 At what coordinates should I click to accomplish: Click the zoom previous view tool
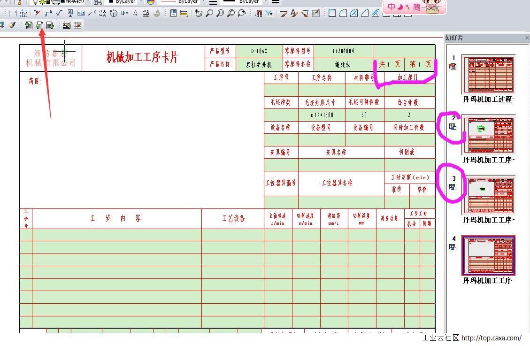pyautogui.click(x=242, y=13)
